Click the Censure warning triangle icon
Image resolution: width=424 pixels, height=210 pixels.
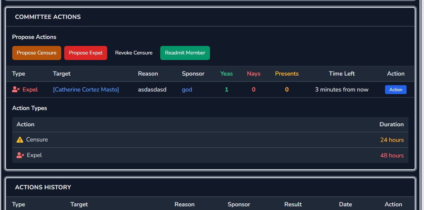[x=20, y=140]
